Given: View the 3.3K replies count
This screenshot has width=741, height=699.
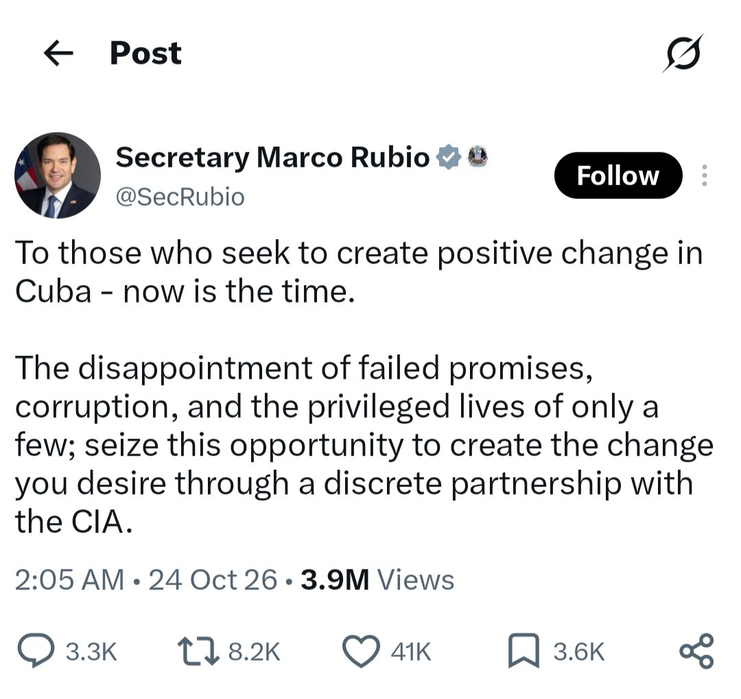Looking at the screenshot, I should point(91,652).
